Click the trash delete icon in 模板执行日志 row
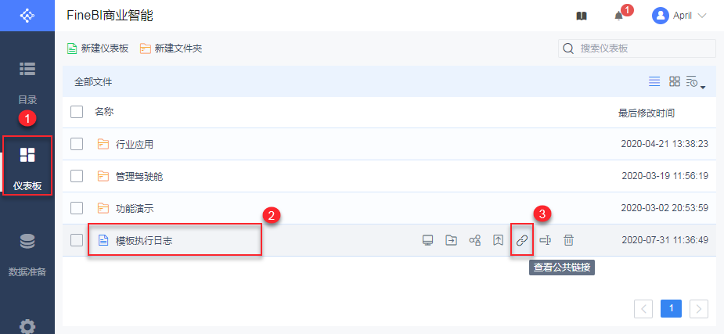This screenshot has width=724, height=334. click(569, 240)
